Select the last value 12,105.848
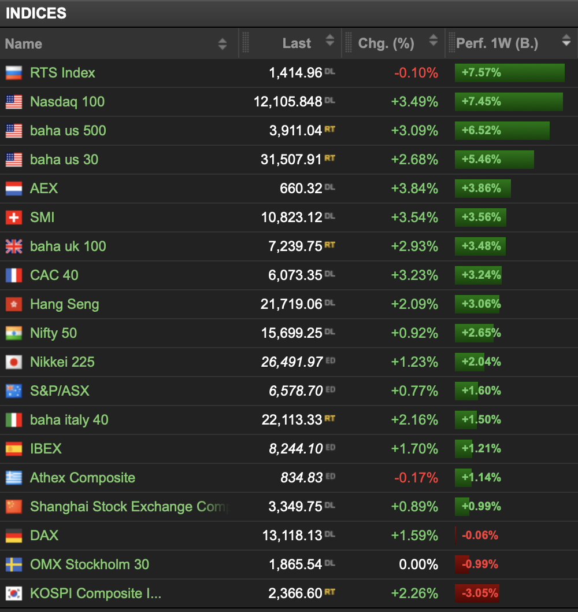Viewport: 578px width, 612px height. (x=288, y=102)
